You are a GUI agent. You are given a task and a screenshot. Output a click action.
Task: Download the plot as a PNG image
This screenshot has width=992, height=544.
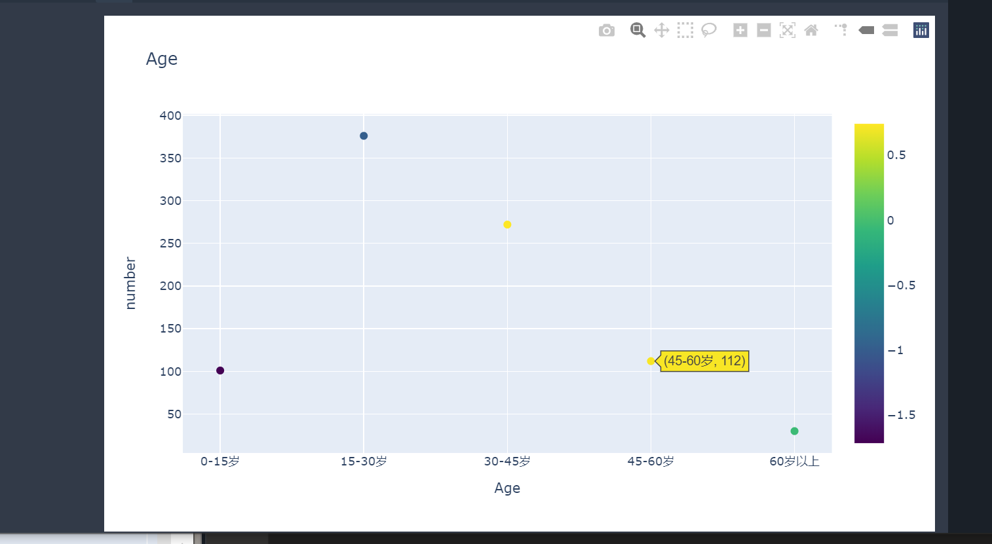point(606,30)
